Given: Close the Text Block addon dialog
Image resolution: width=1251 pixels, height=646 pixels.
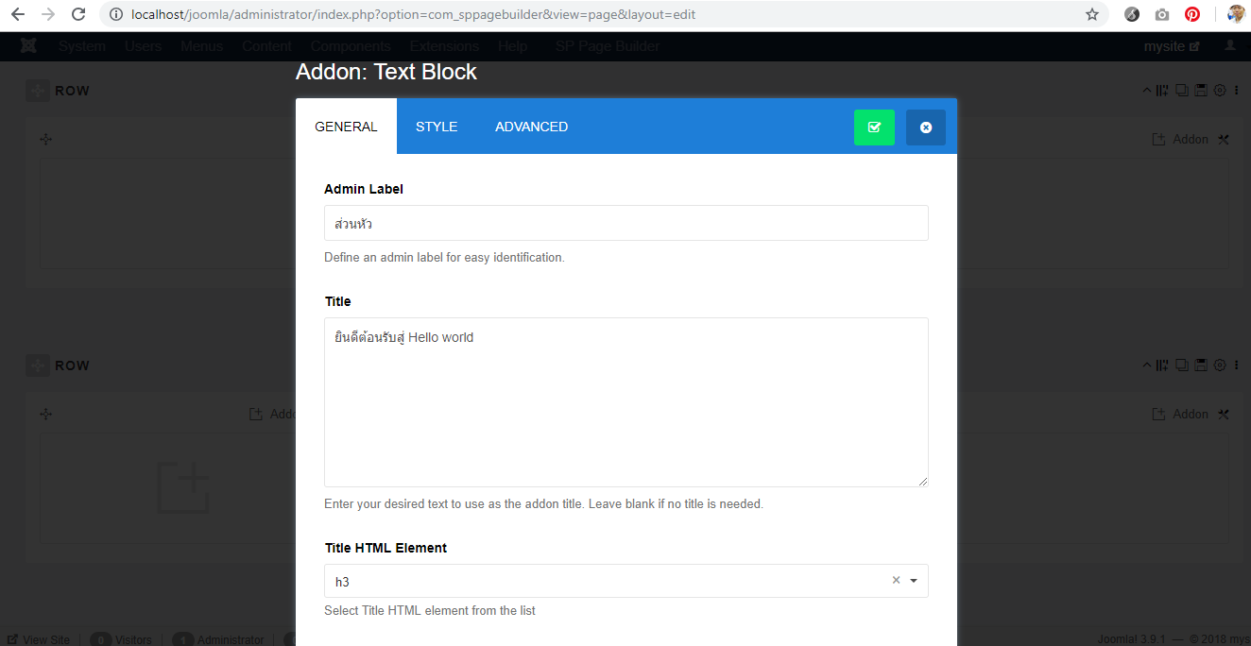Looking at the screenshot, I should tap(925, 127).
